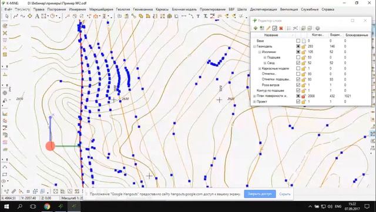
Task: Open the Файл menu
Action: pyautogui.click(x=8, y=9)
